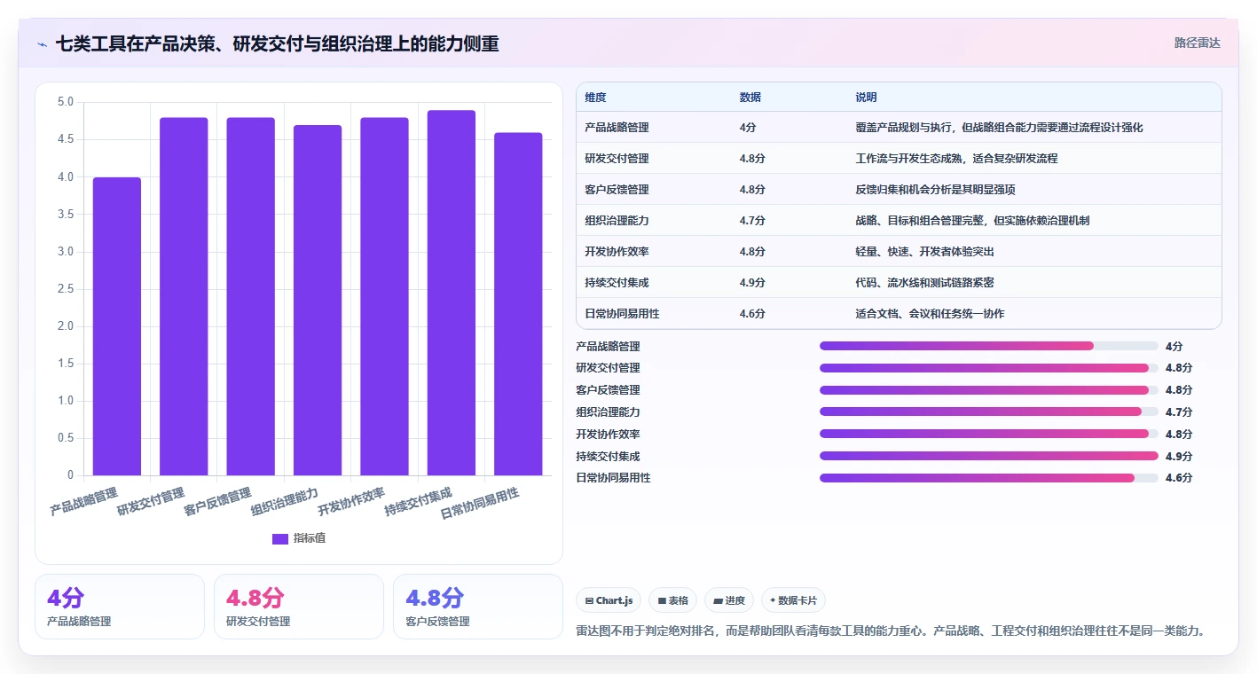1257x674 pixels.
Task: Click description 轻量、快速、开发者体验突出
Action: [x=924, y=252]
